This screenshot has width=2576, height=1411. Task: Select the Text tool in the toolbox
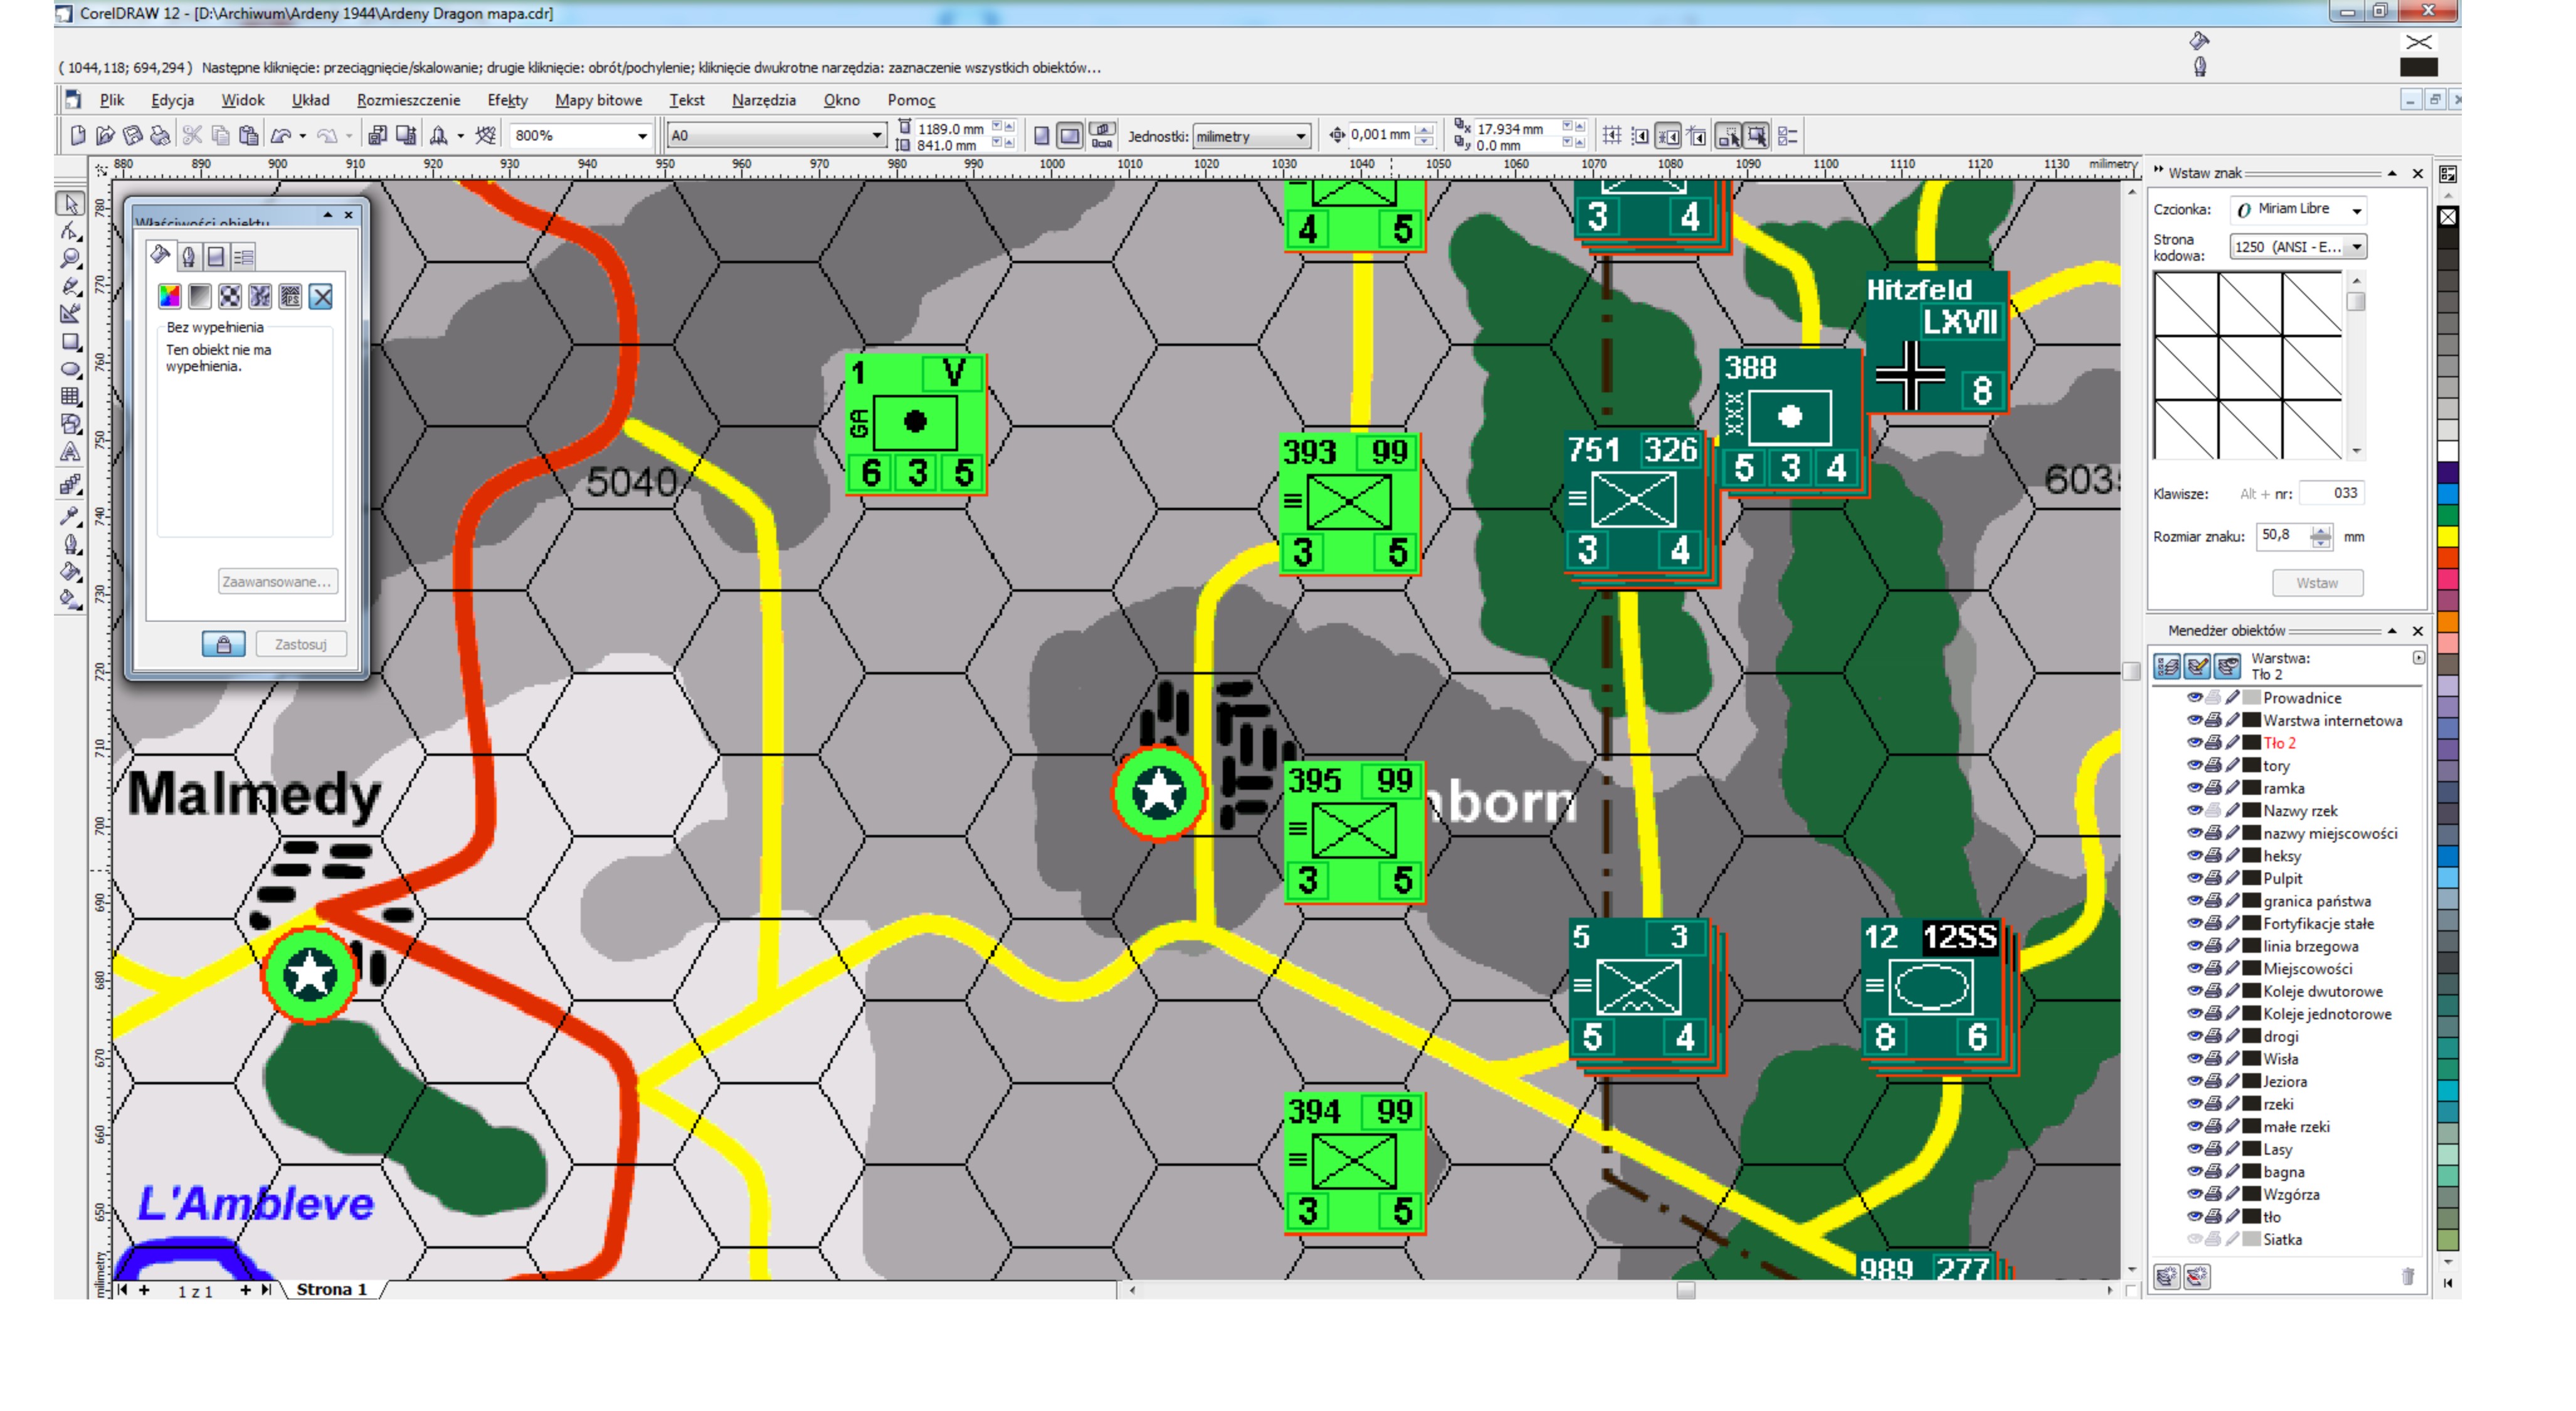(x=70, y=453)
